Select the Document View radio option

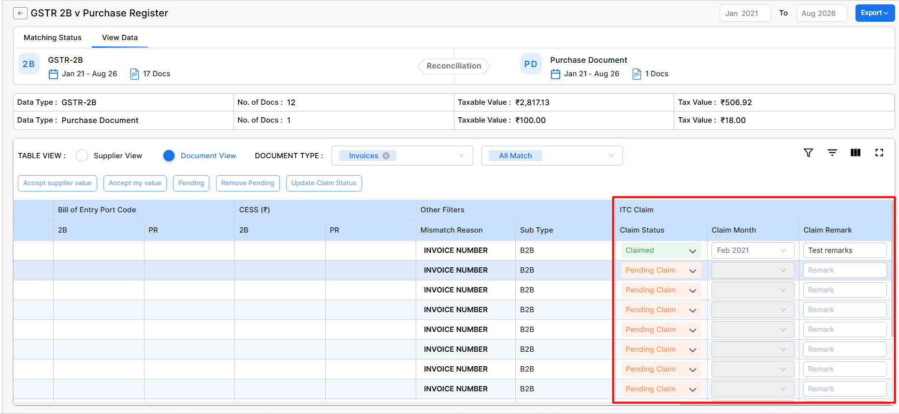pyautogui.click(x=169, y=156)
